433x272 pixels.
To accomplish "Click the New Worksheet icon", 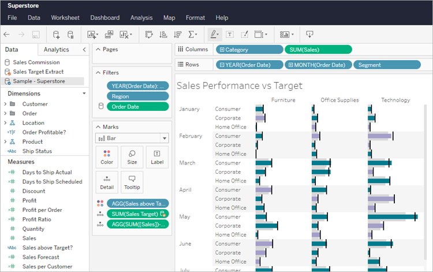I will [x=92, y=35].
